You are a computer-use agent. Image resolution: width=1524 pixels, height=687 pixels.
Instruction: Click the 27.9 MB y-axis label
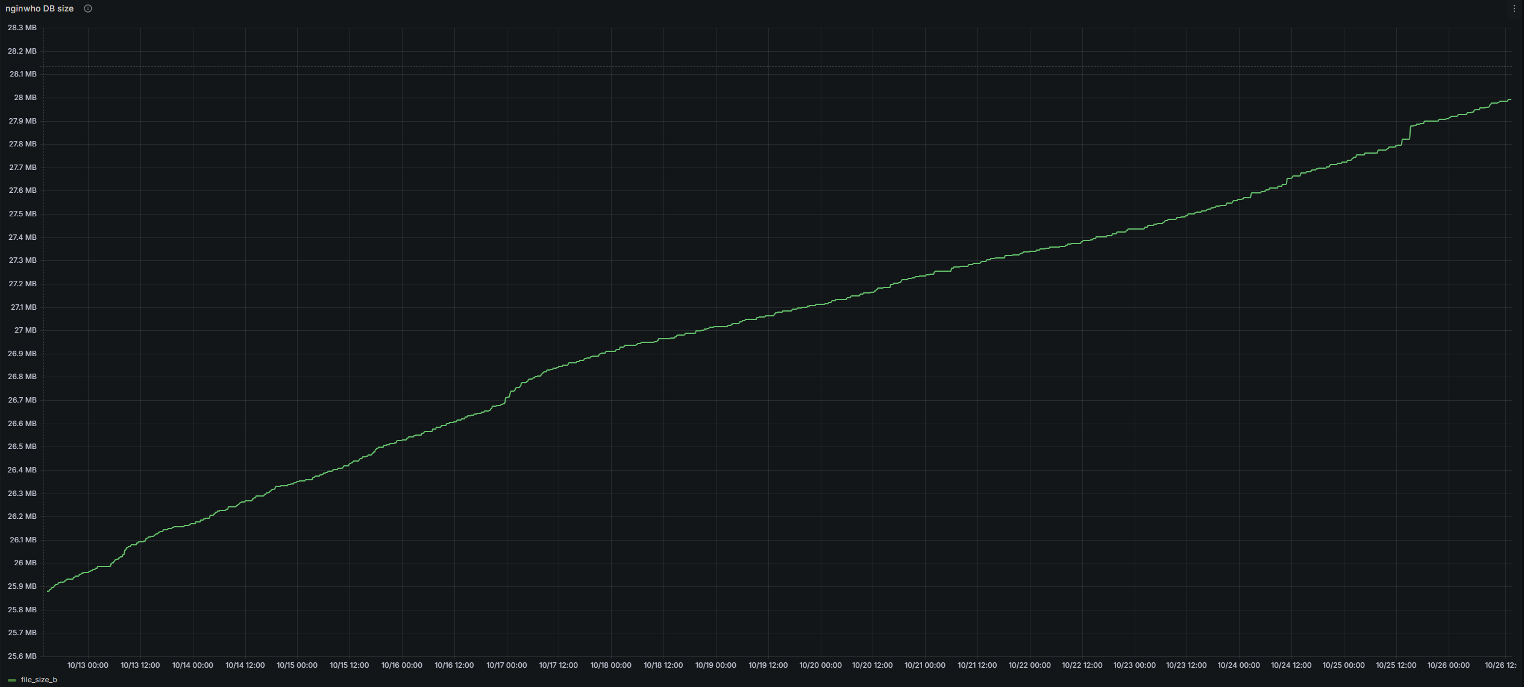(x=22, y=121)
